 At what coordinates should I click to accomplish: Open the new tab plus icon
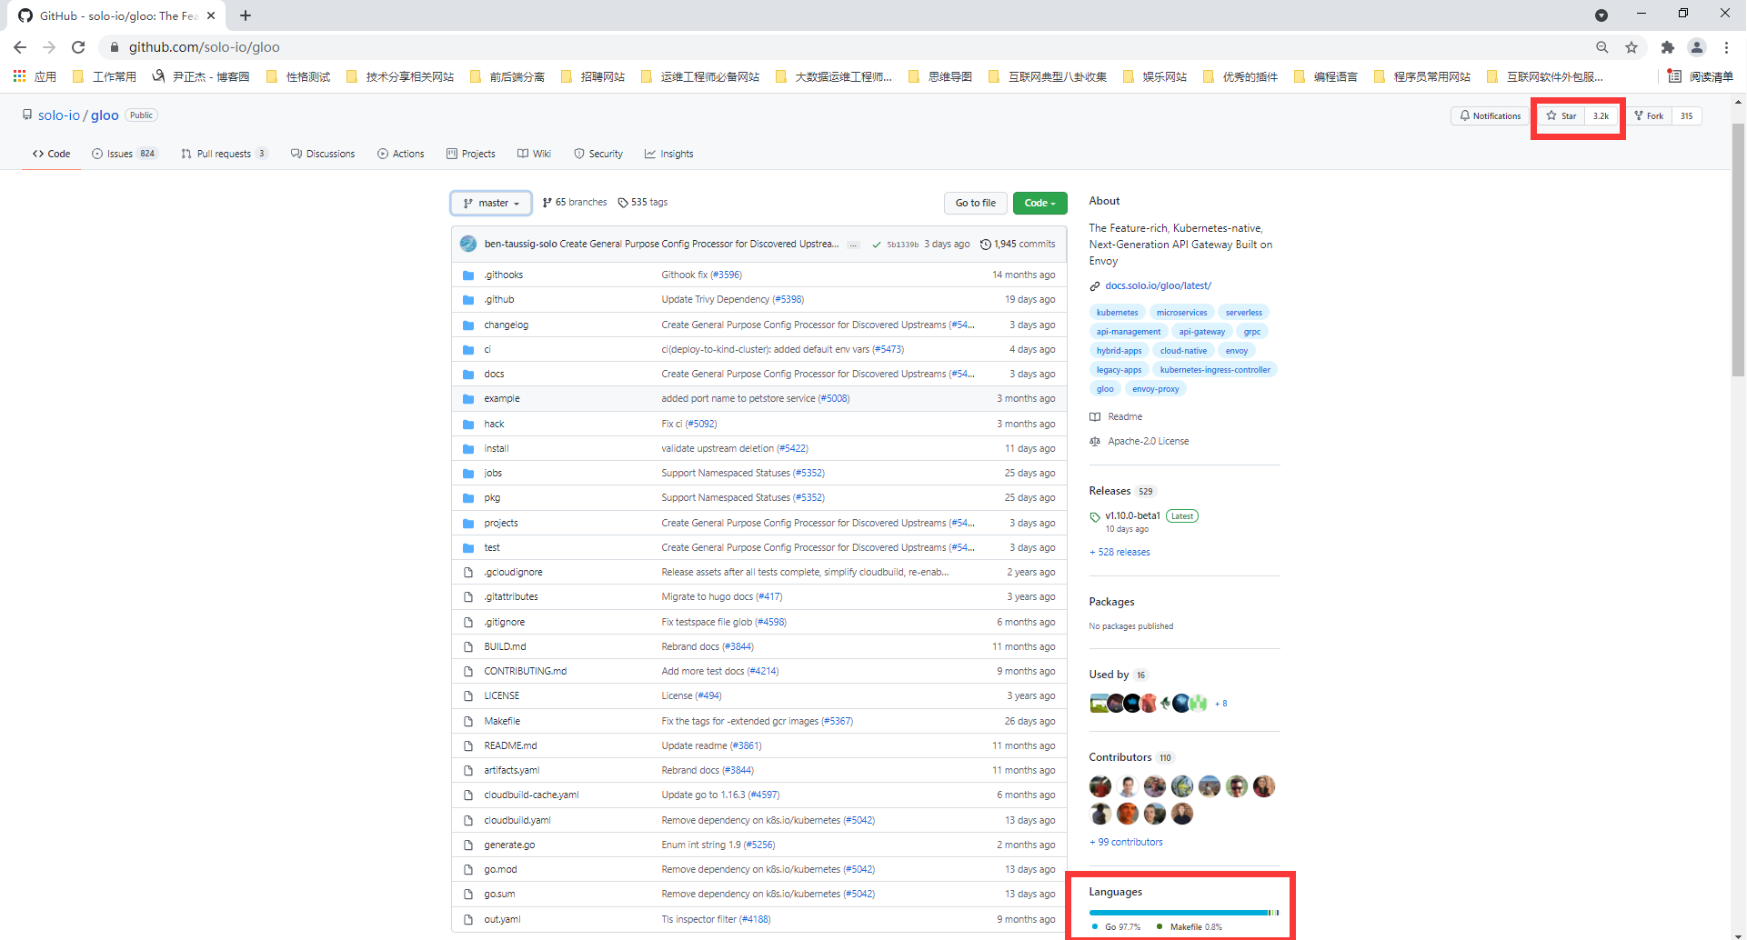point(246,15)
